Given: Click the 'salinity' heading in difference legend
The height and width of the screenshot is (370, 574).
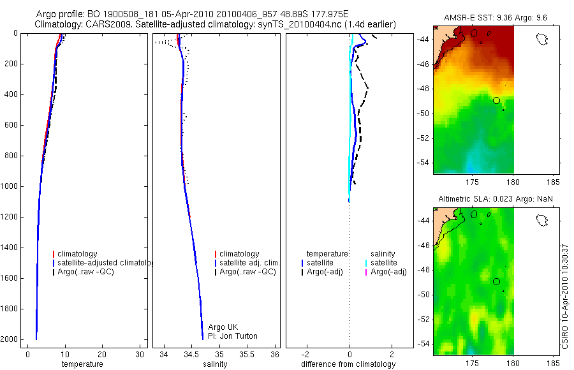Looking at the screenshot, I should (383, 254).
